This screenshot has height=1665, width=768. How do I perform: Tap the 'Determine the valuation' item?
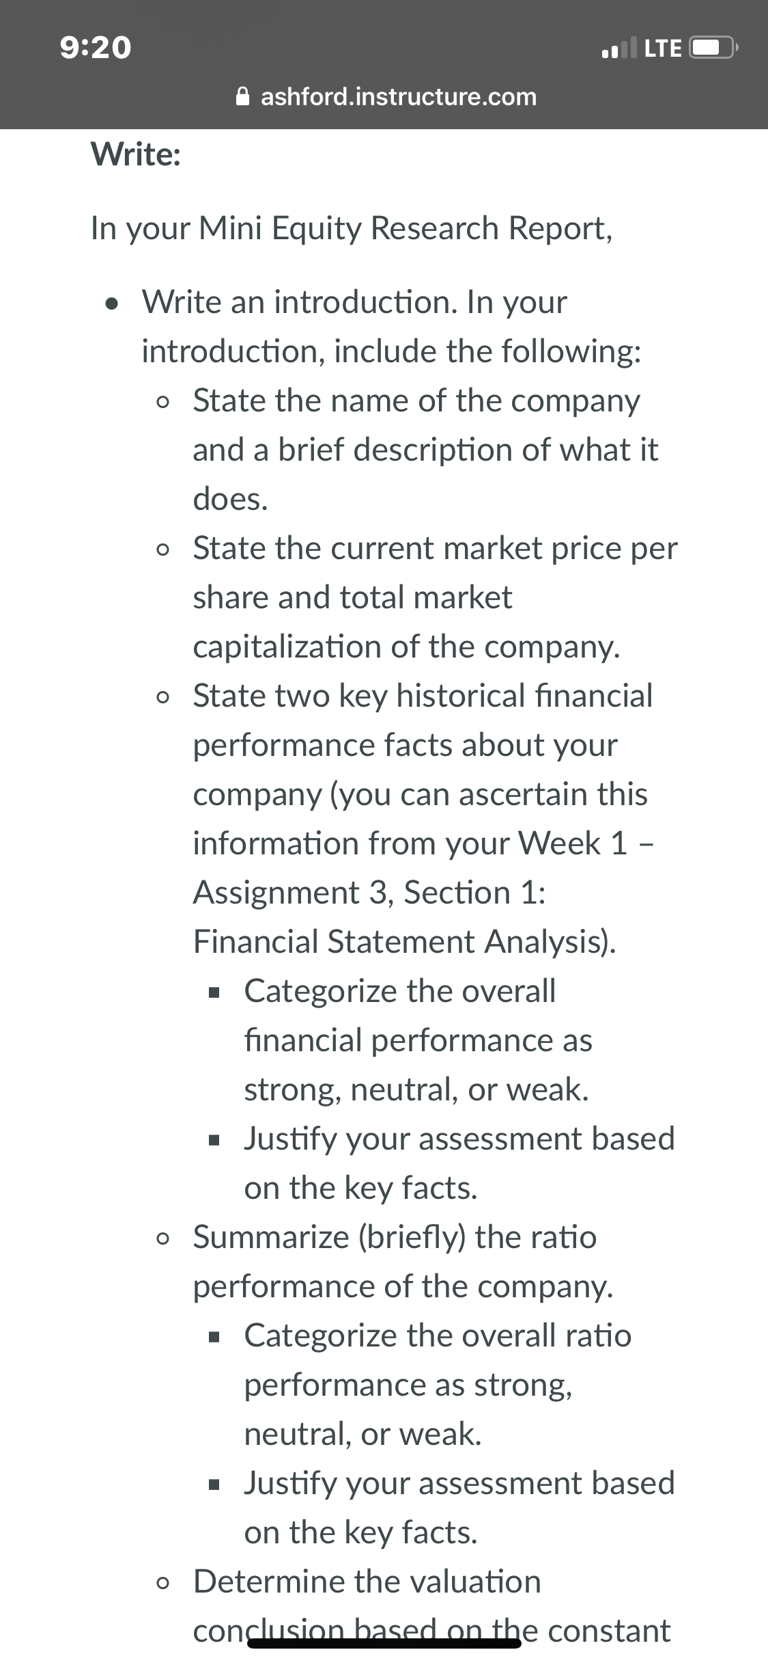pyautogui.click(x=367, y=1581)
